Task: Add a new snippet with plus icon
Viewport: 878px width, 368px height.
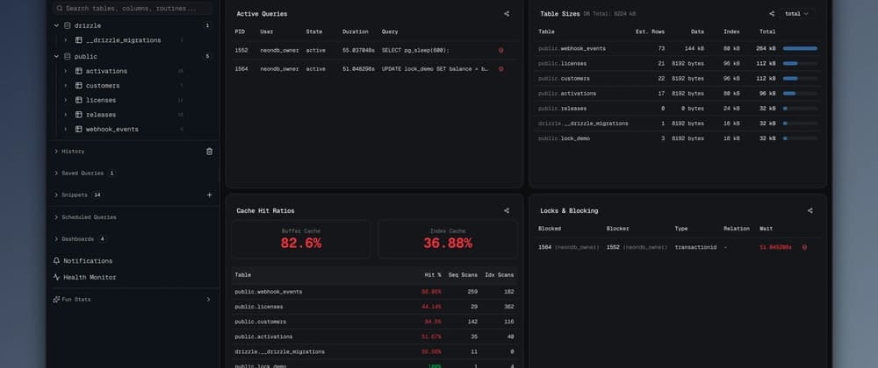Action: pyautogui.click(x=210, y=195)
